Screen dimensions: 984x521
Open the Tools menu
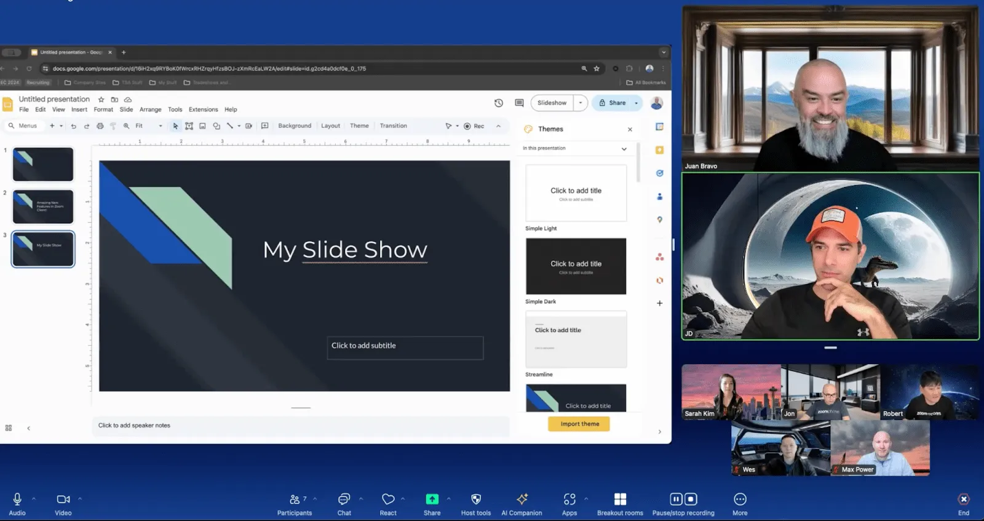click(x=175, y=109)
